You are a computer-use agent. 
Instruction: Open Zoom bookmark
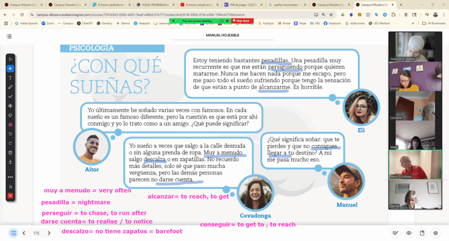tap(48, 24)
